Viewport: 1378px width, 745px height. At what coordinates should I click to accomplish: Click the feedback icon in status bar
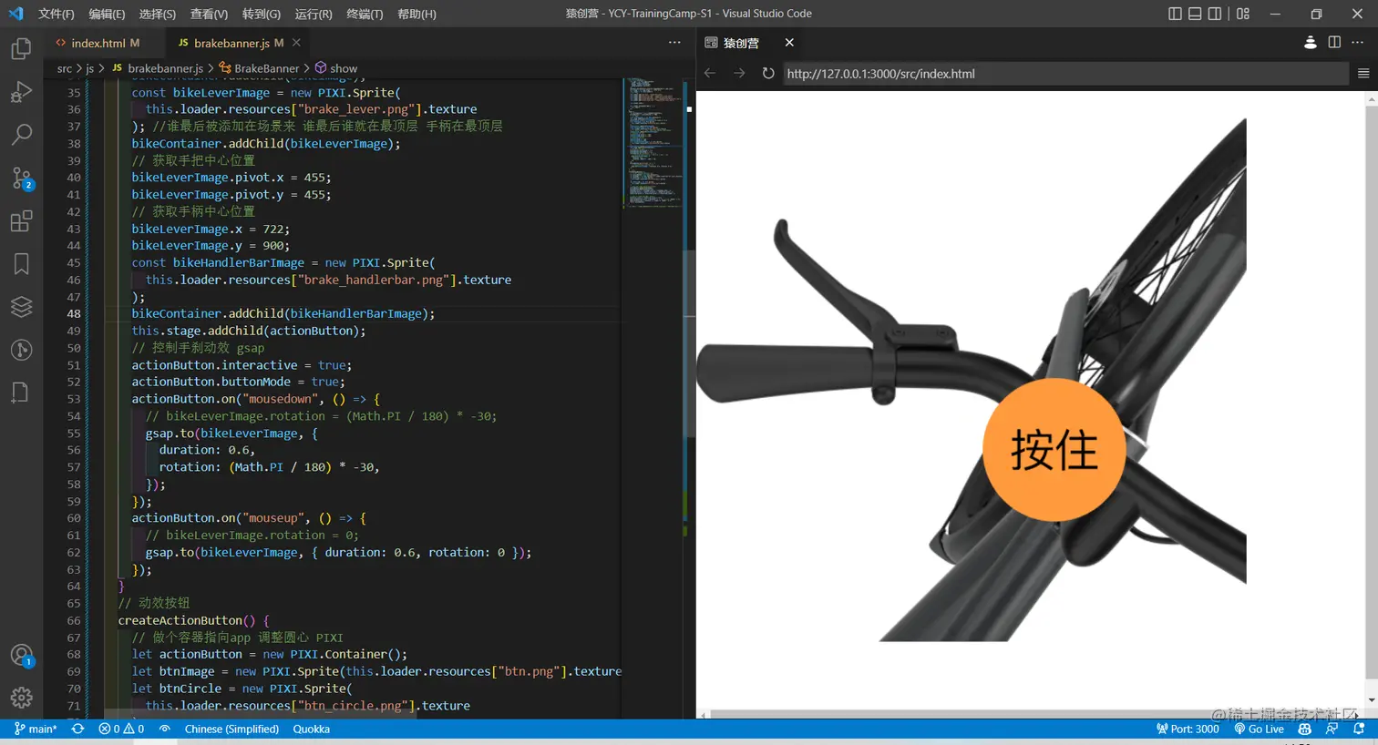pos(1332,729)
